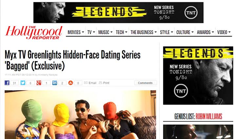Share via LinkedIn icon
Image resolution: width=236 pixels, height=139 pixels.
click(55, 83)
